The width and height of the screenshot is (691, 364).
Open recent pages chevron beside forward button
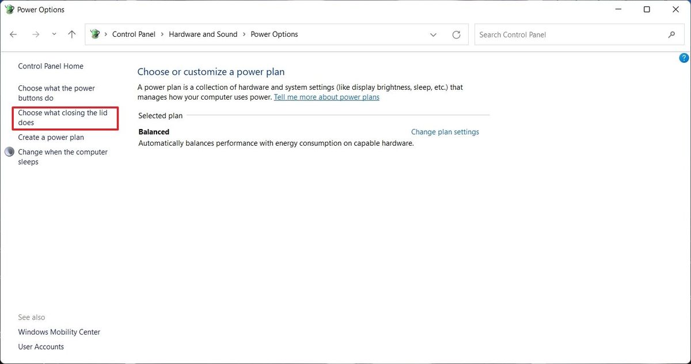coord(54,34)
